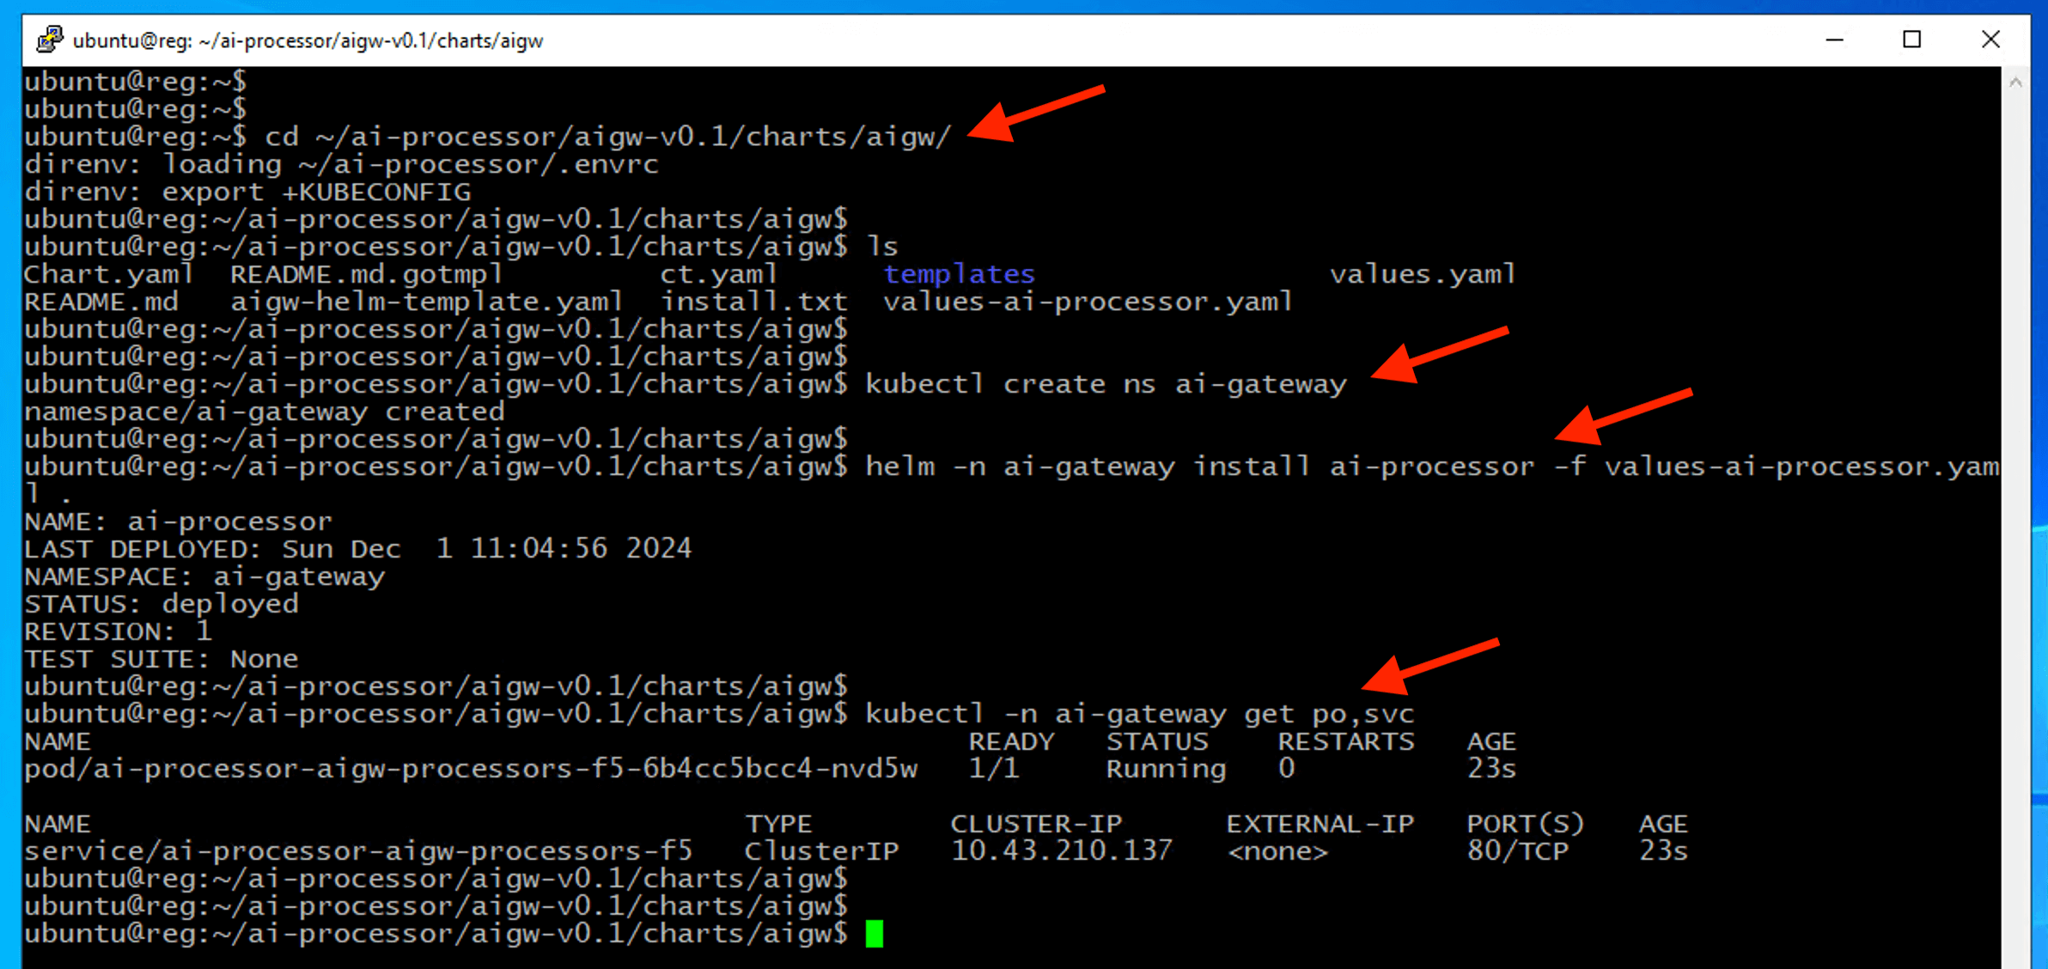The width and height of the screenshot is (2048, 969).
Task: Click install.txt in the file listing
Action: [x=753, y=302]
